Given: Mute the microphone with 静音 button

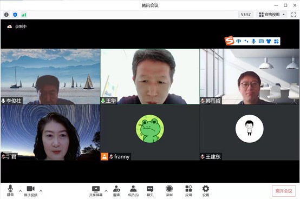Looking at the screenshot, I should [x=10, y=190].
